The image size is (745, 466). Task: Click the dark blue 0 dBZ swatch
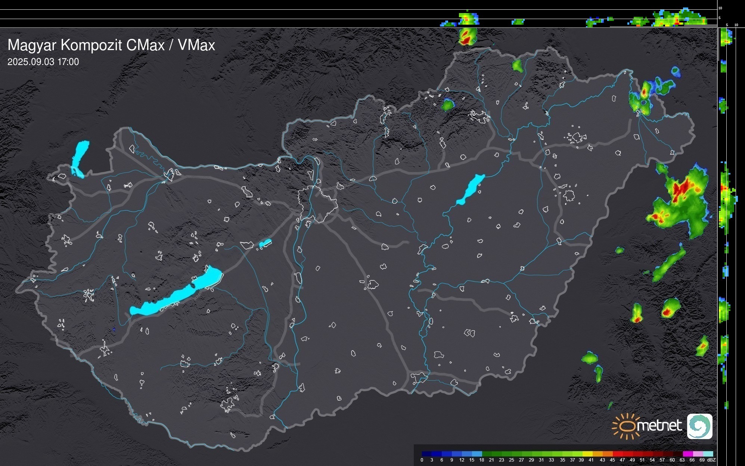[427, 454]
